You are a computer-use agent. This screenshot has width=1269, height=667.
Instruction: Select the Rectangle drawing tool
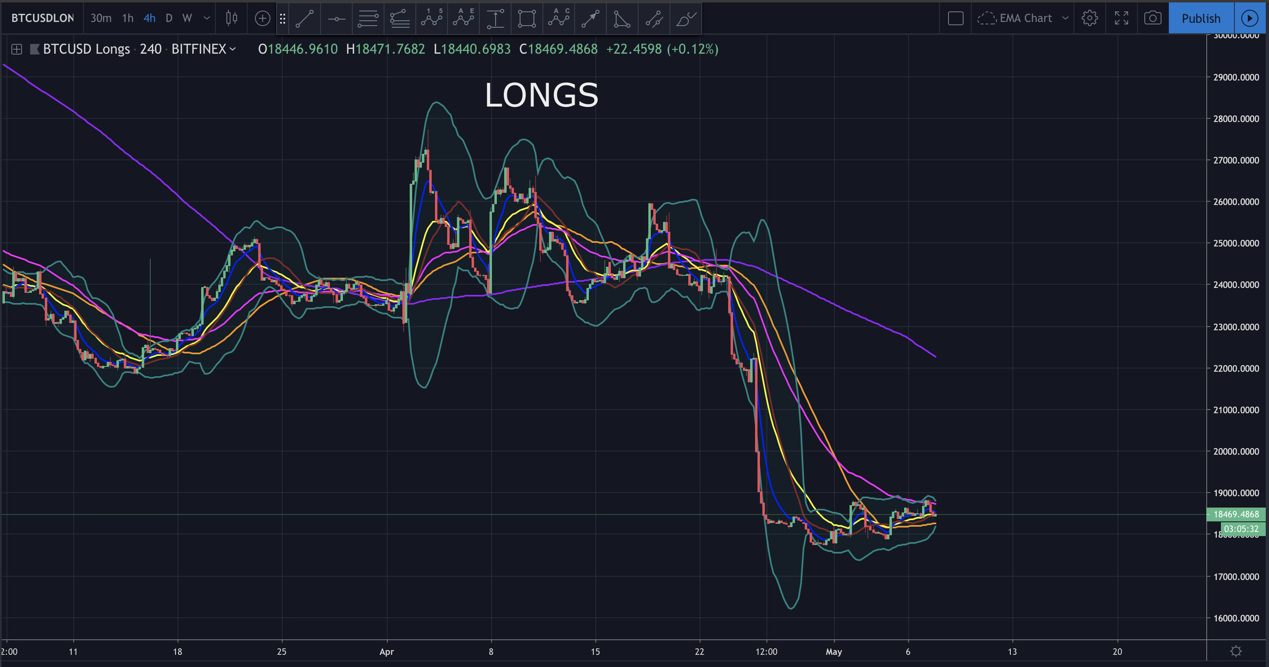[527, 19]
